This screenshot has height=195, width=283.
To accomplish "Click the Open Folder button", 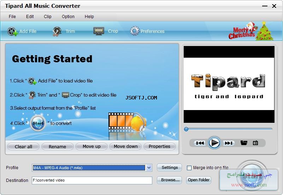I will click(199, 180).
